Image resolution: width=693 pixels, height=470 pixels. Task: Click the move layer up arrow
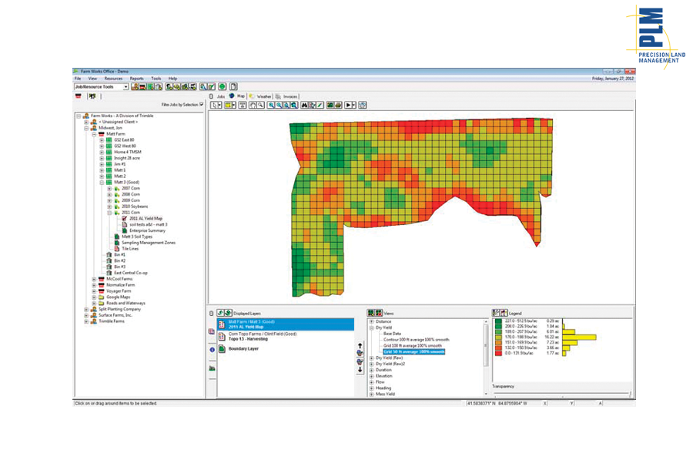pyautogui.click(x=360, y=345)
